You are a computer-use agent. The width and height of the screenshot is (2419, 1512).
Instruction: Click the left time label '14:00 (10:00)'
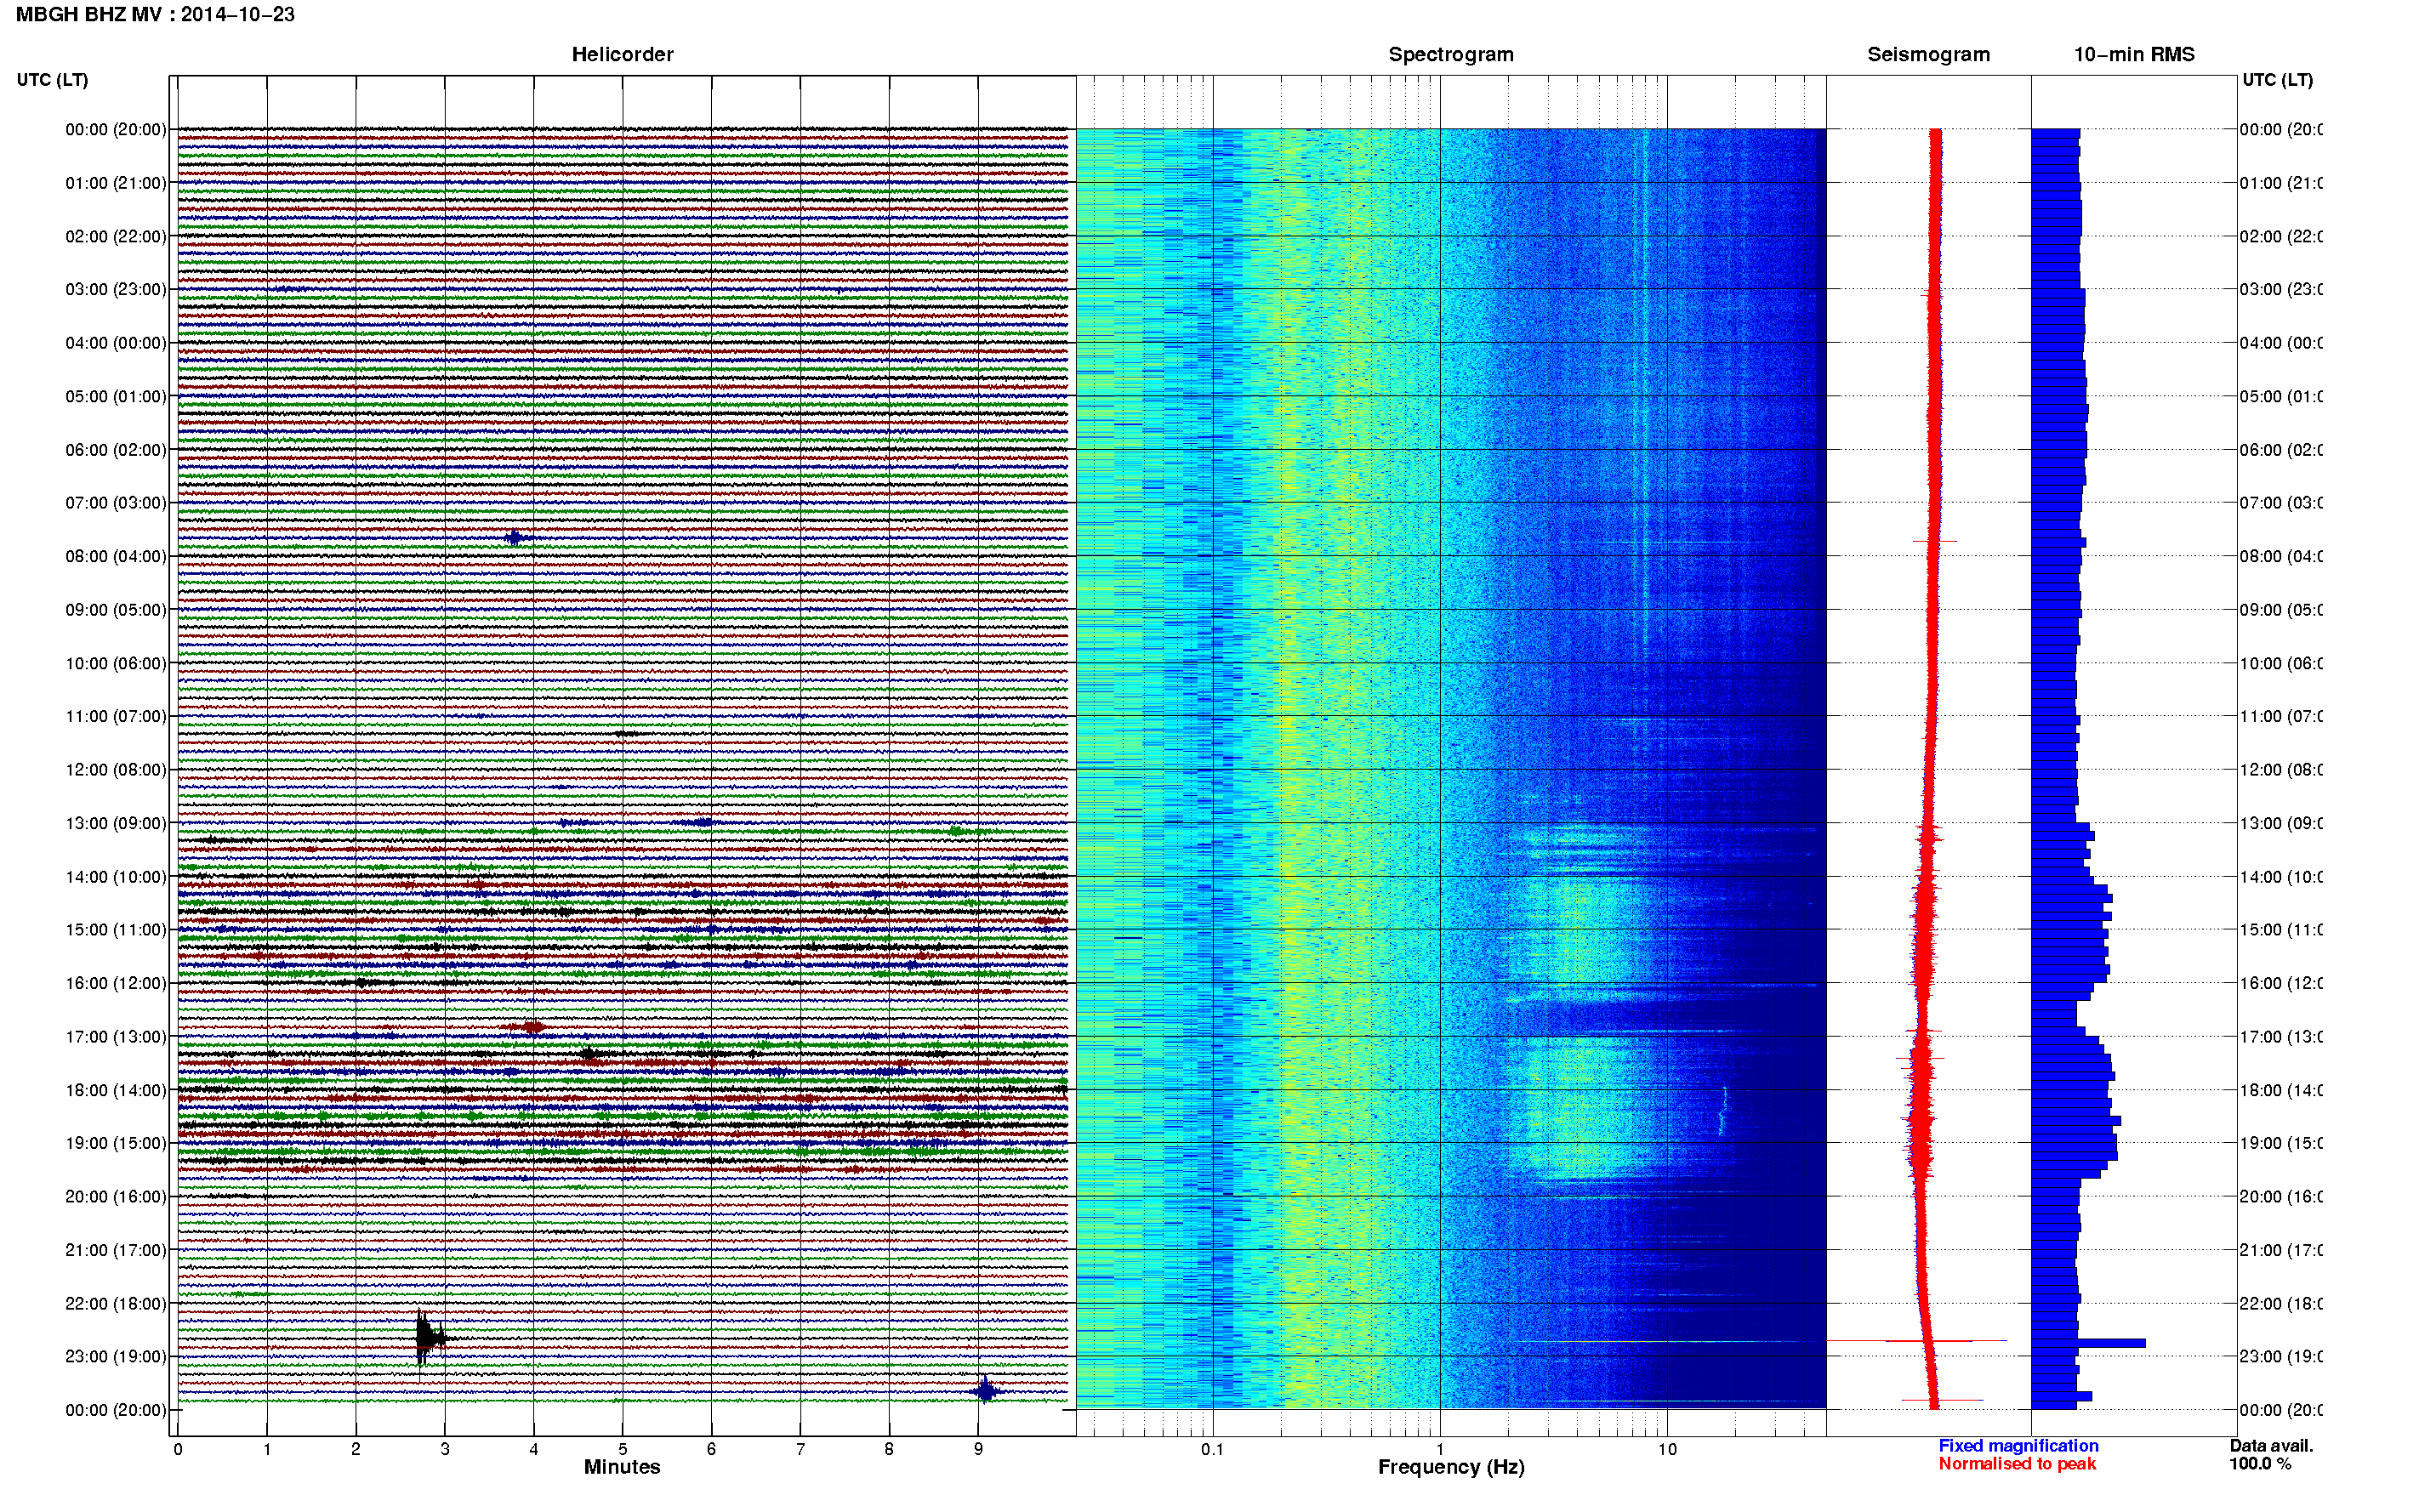click(116, 877)
